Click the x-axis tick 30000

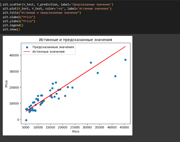87,127
